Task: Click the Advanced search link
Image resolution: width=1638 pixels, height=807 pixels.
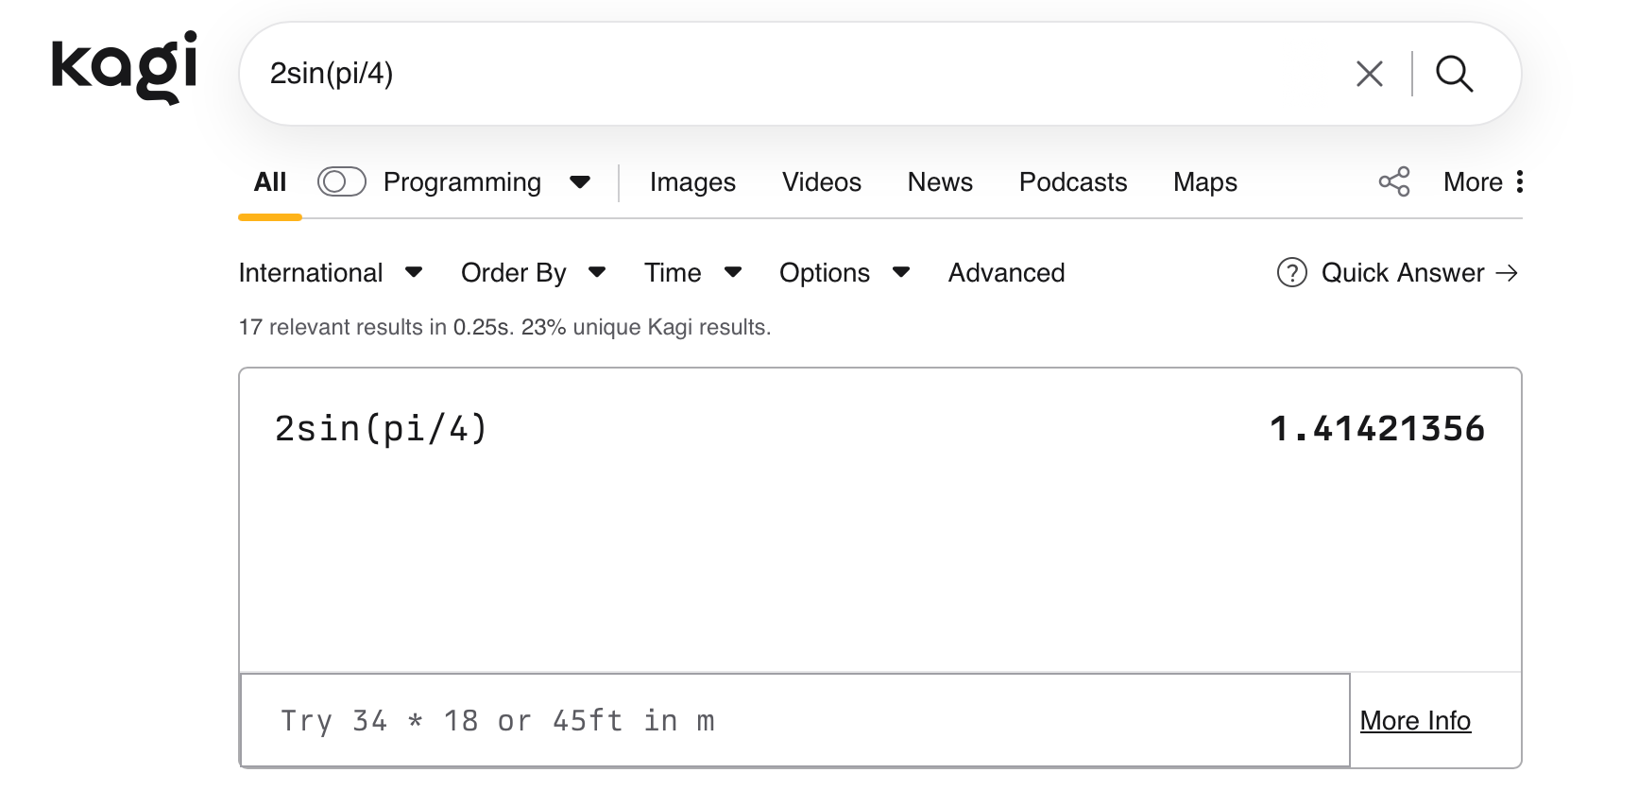Action: coord(1006,273)
